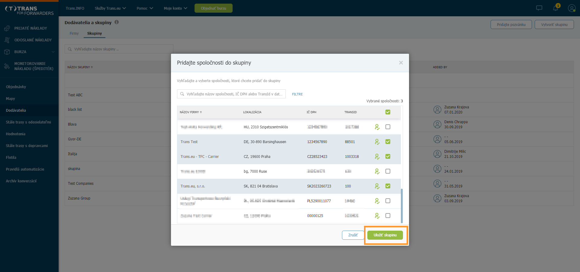Click contact icon in bg, 7000 Ruse row

coord(377,171)
